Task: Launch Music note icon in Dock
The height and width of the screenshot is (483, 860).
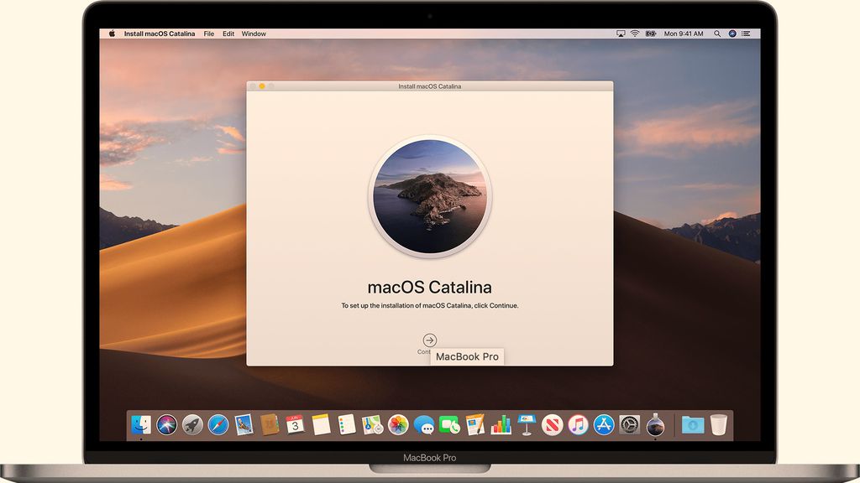Action: [578, 424]
